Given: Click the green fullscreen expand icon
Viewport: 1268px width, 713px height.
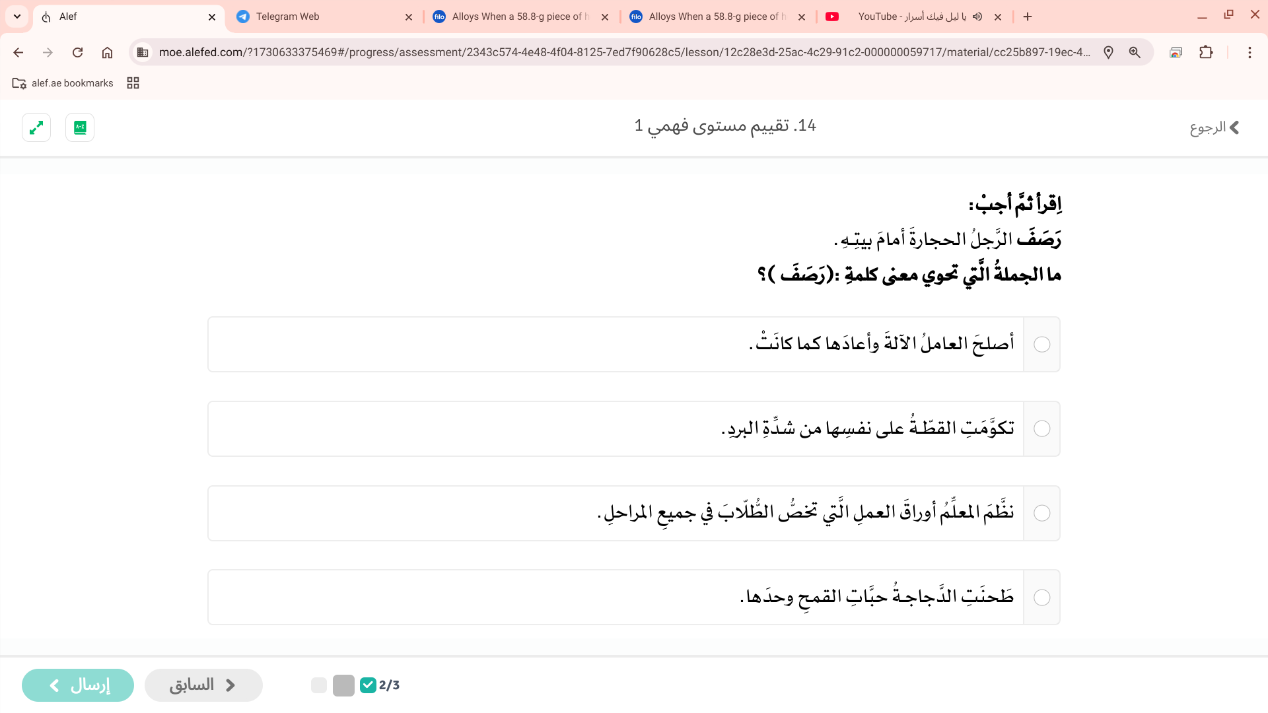Looking at the screenshot, I should point(36,127).
